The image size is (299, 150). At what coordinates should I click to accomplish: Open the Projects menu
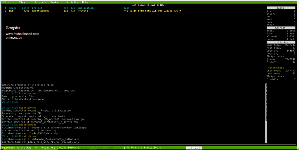(41, 2)
